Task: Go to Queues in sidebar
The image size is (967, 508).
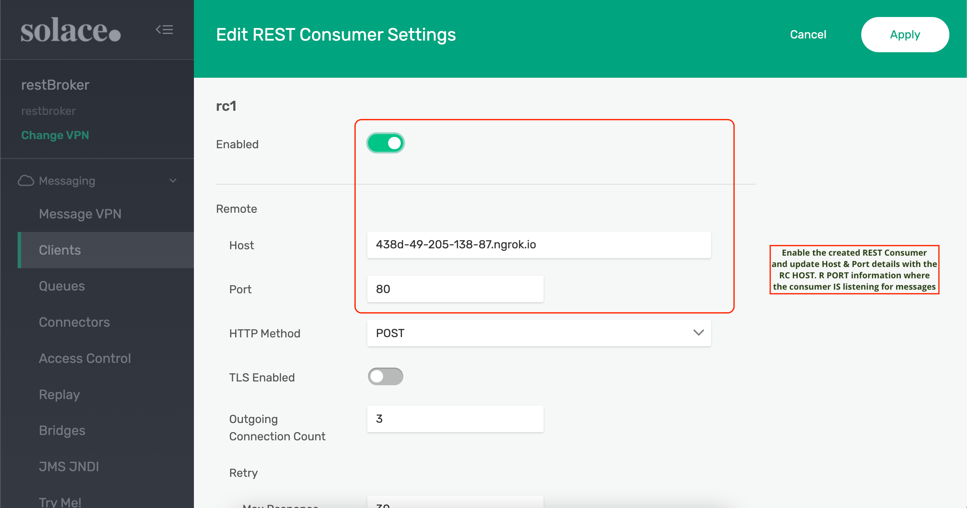Action: point(62,286)
